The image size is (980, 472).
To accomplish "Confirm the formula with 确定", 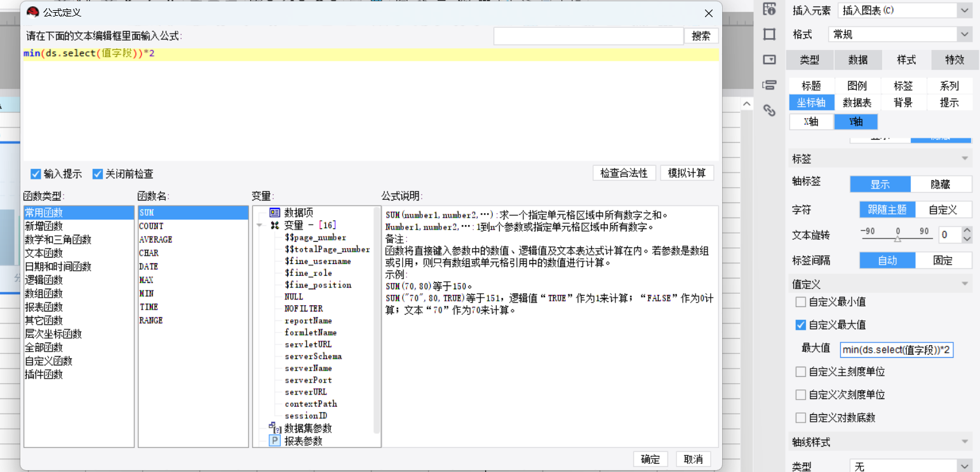I will coord(650,459).
